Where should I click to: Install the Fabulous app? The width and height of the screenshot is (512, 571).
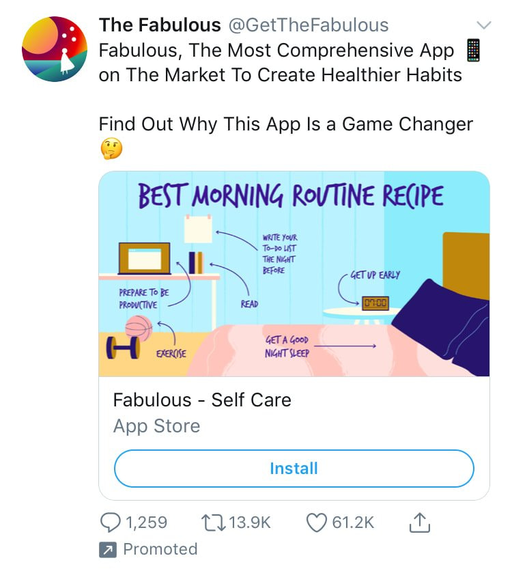pos(294,469)
